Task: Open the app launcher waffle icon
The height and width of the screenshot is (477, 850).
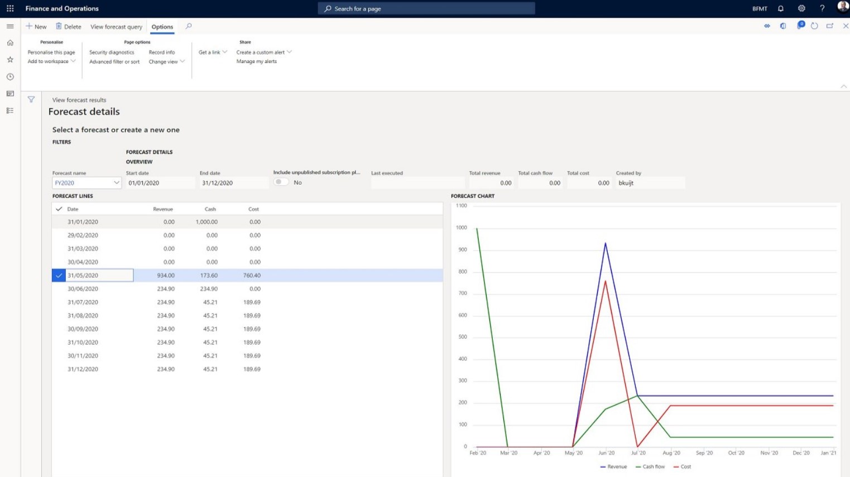Action: coord(10,8)
